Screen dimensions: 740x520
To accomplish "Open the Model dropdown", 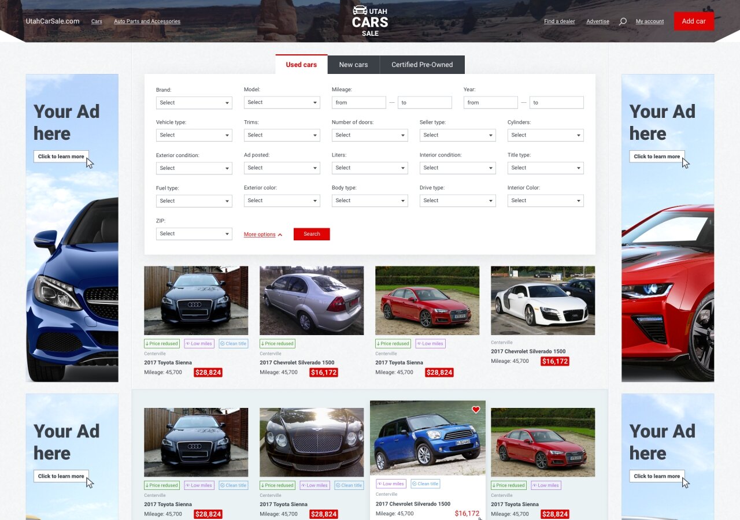I will point(282,103).
